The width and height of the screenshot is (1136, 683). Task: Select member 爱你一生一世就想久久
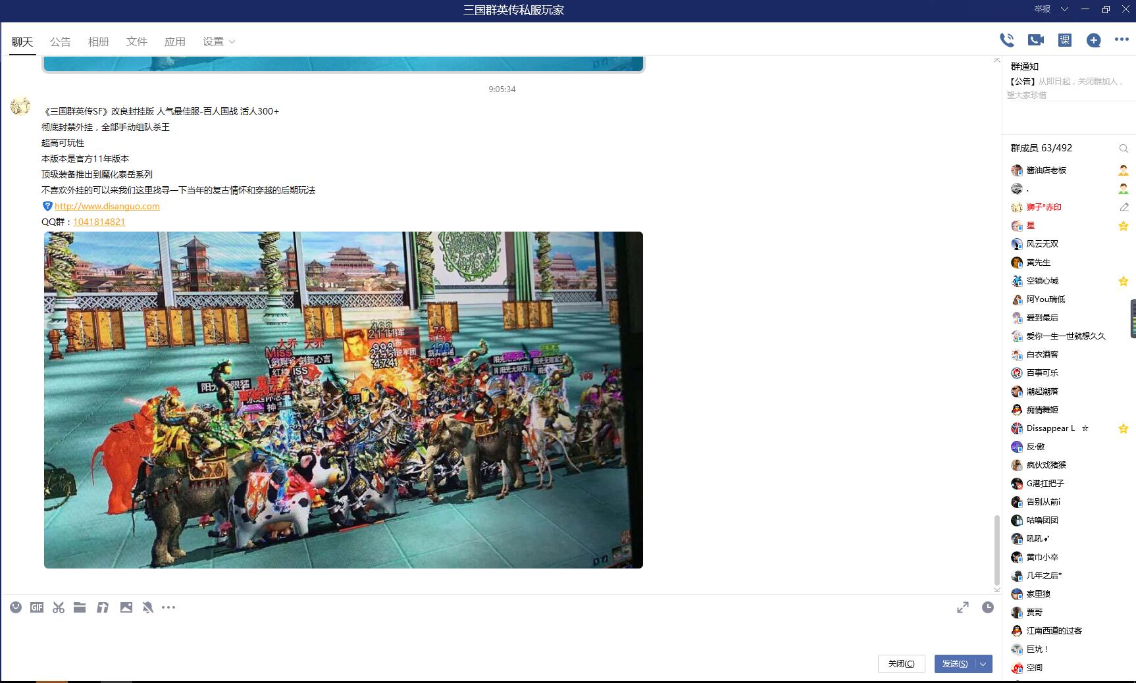1066,336
